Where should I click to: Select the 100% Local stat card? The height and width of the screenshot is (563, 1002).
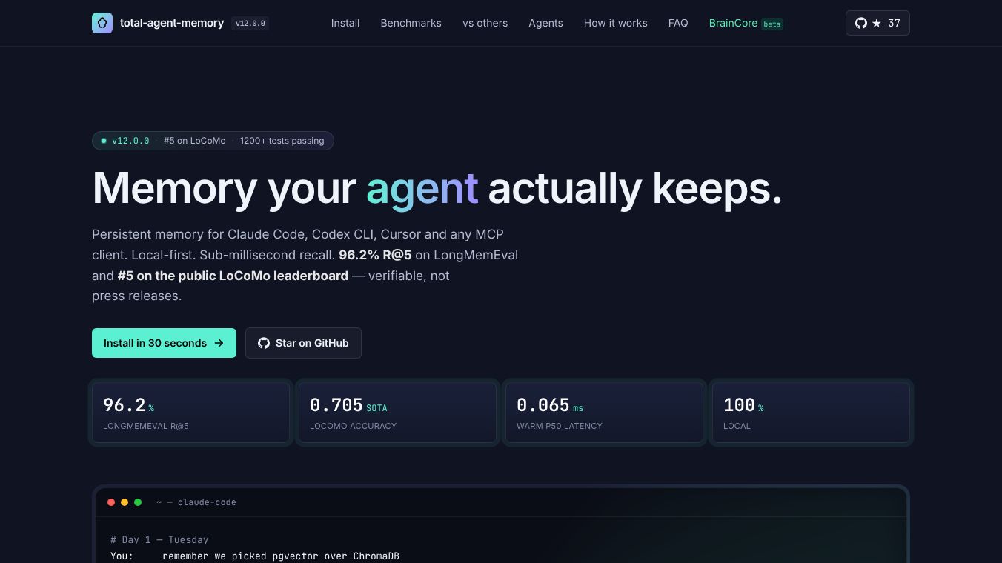click(811, 413)
